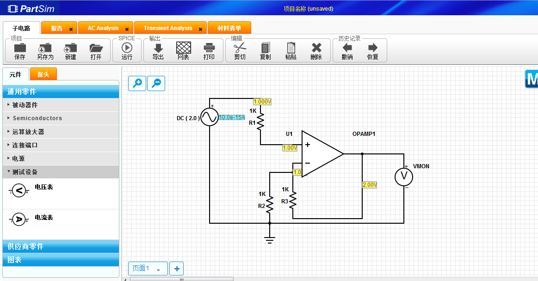Run SPICE simulation with 运行 icon
The image size is (538, 281).
coord(127,48)
